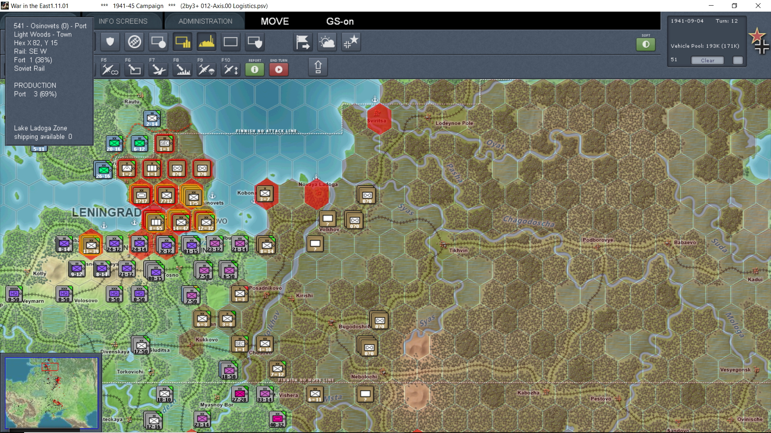Toggle the shield fort-level view button
The width and height of the screenshot is (771, 433).
tap(110, 42)
